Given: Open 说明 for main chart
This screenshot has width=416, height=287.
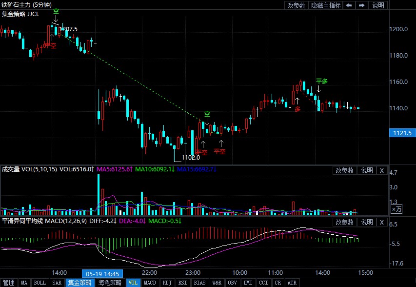Looking at the screenshot, I should pos(378,5).
